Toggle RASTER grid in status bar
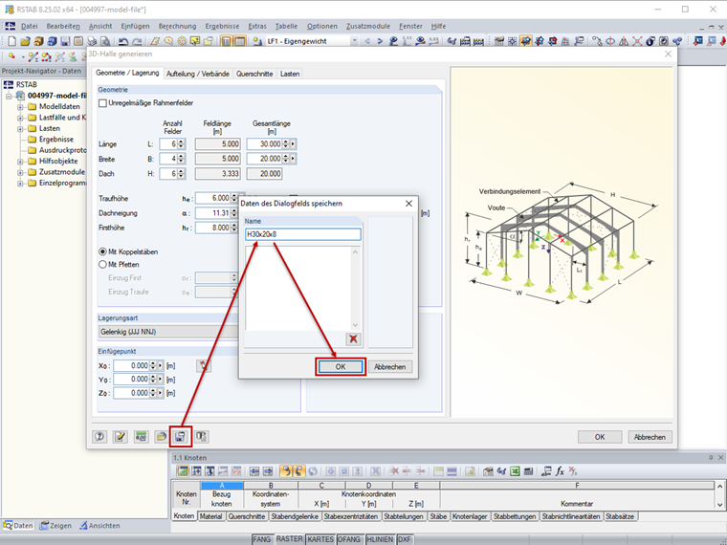727x545 pixels. (x=289, y=539)
